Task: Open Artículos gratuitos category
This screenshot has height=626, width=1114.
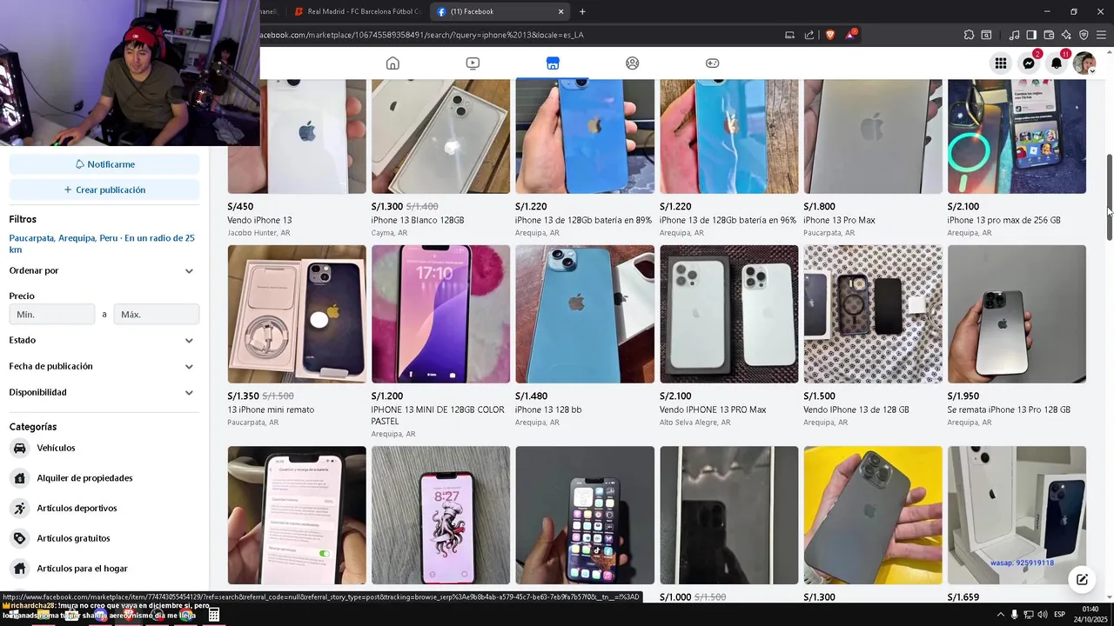Action: 73,538
